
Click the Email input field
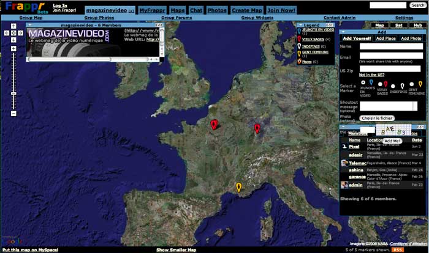tap(391, 56)
